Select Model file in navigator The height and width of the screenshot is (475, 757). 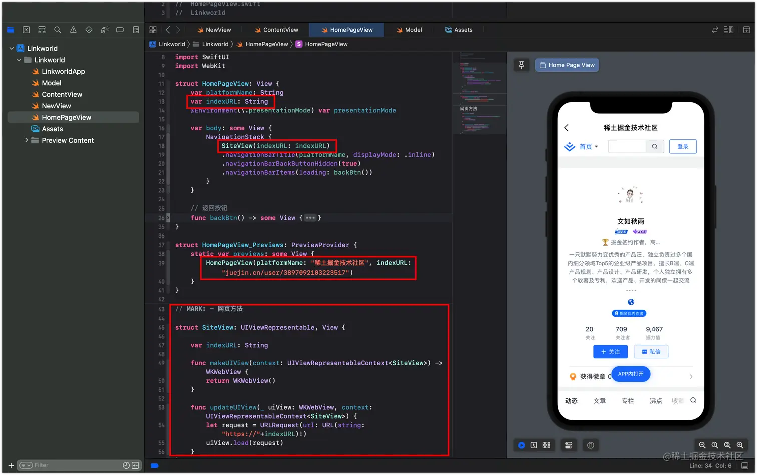[51, 83]
